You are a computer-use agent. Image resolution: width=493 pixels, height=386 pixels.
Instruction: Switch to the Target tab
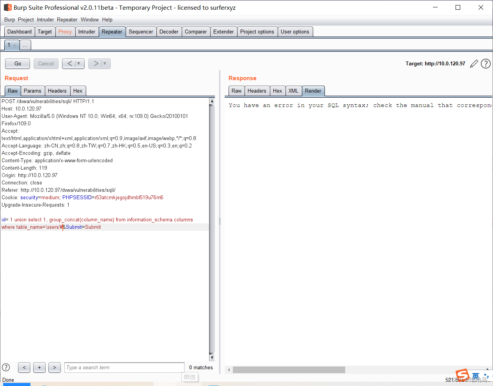pyautogui.click(x=45, y=32)
